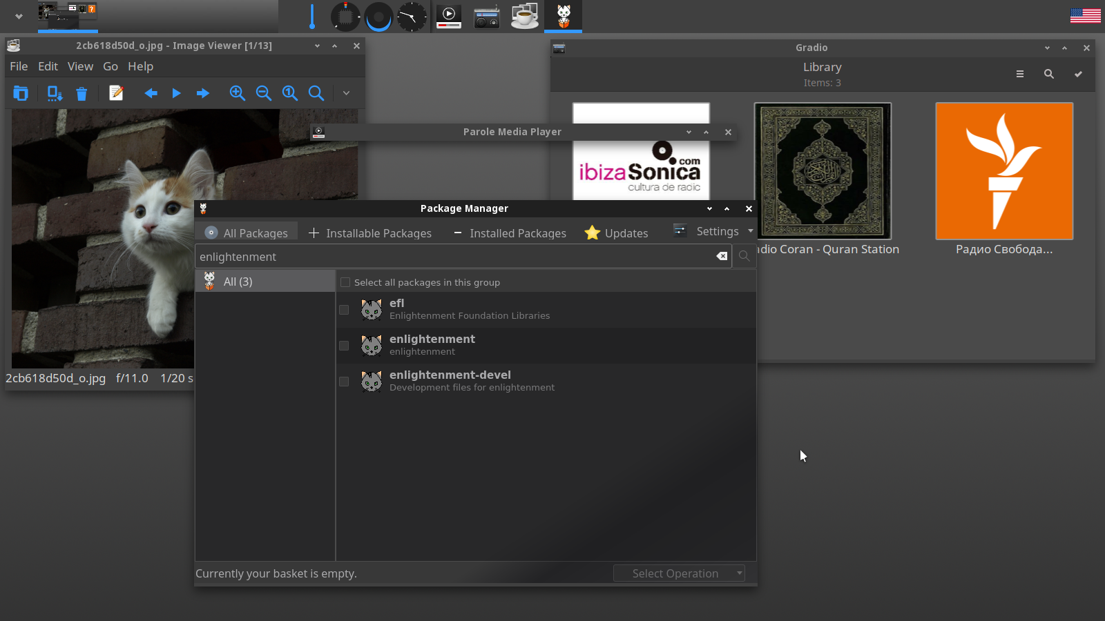Zoom in on the cat image

[237, 93]
